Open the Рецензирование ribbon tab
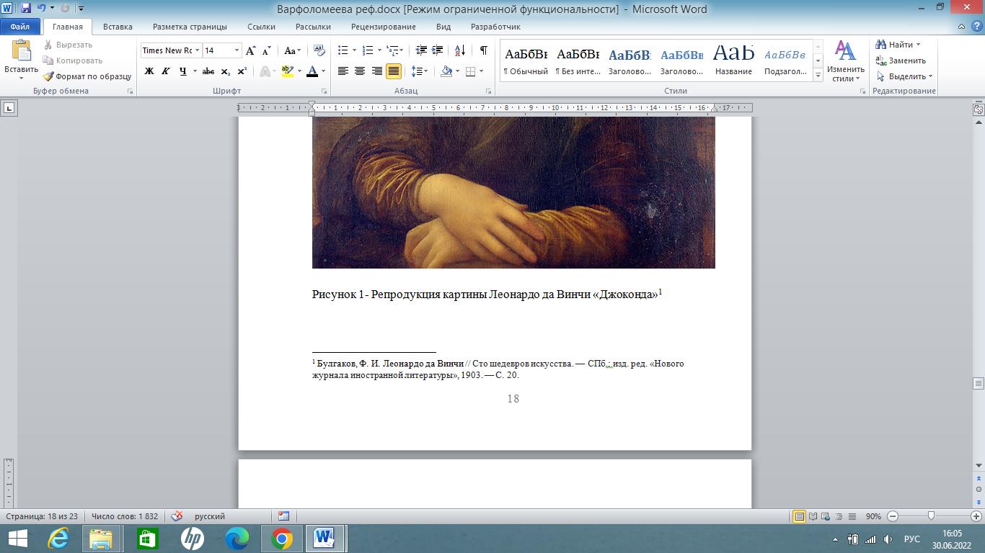The image size is (985, 553). click(383, 27)
